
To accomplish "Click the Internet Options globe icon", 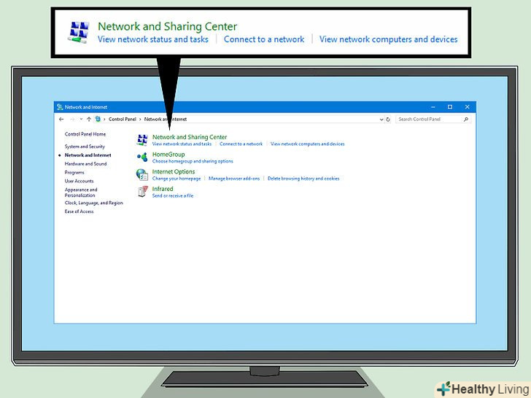I will click(x=142, y=175).
